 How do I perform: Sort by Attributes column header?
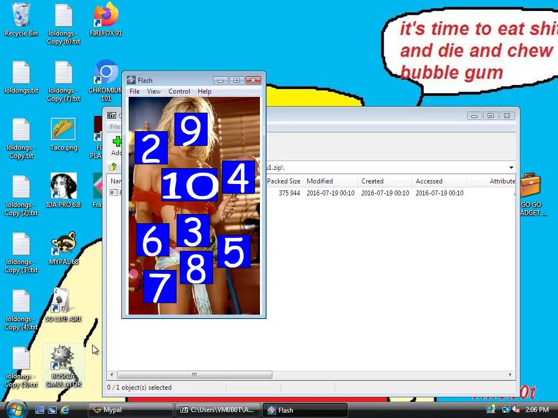(491, 181)
